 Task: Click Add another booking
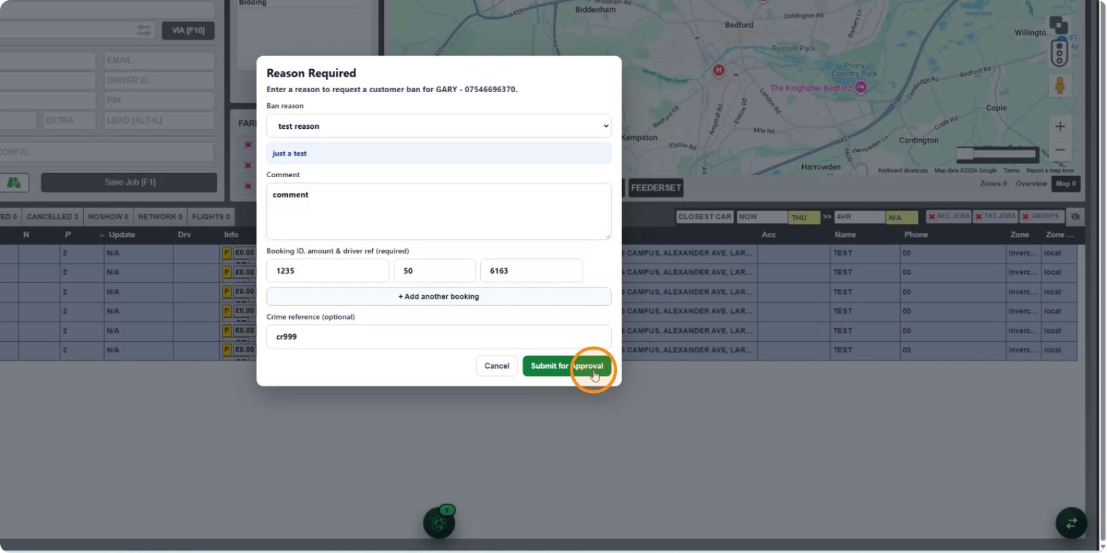438,297
